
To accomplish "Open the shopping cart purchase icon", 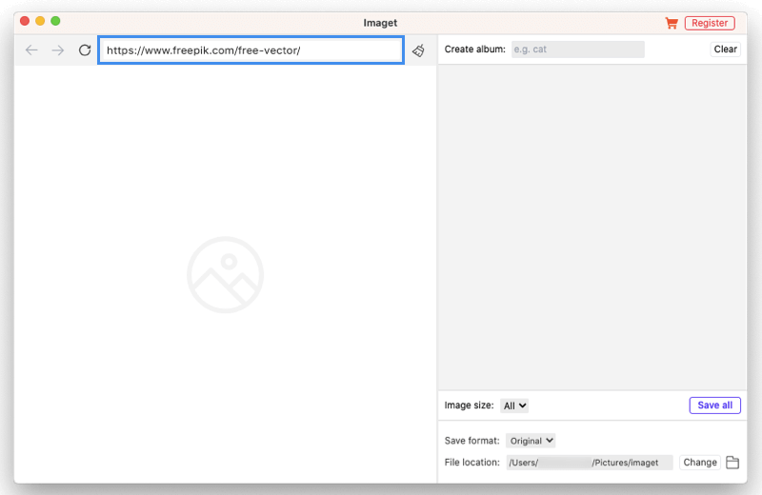I will pyautogui.click(x=672, y=23).
